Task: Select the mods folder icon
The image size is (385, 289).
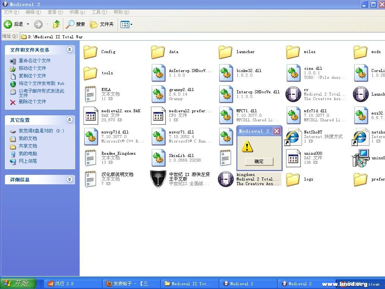Action: click(360, 52)
